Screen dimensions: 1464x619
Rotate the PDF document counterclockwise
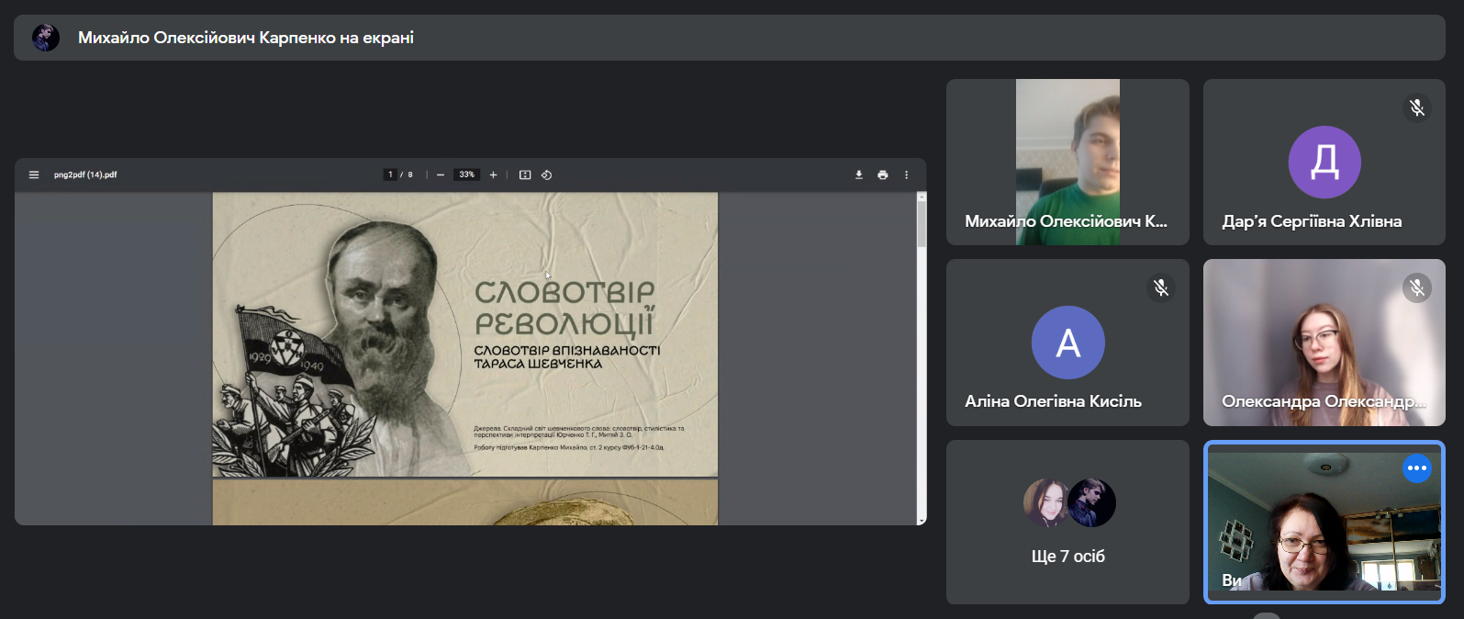pyautogui.click(x=546, y=174)
